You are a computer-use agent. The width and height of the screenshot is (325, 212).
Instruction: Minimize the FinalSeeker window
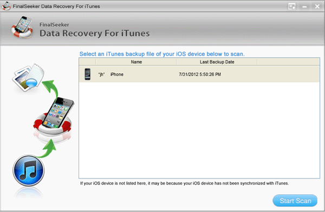click(x=304, y=6)
